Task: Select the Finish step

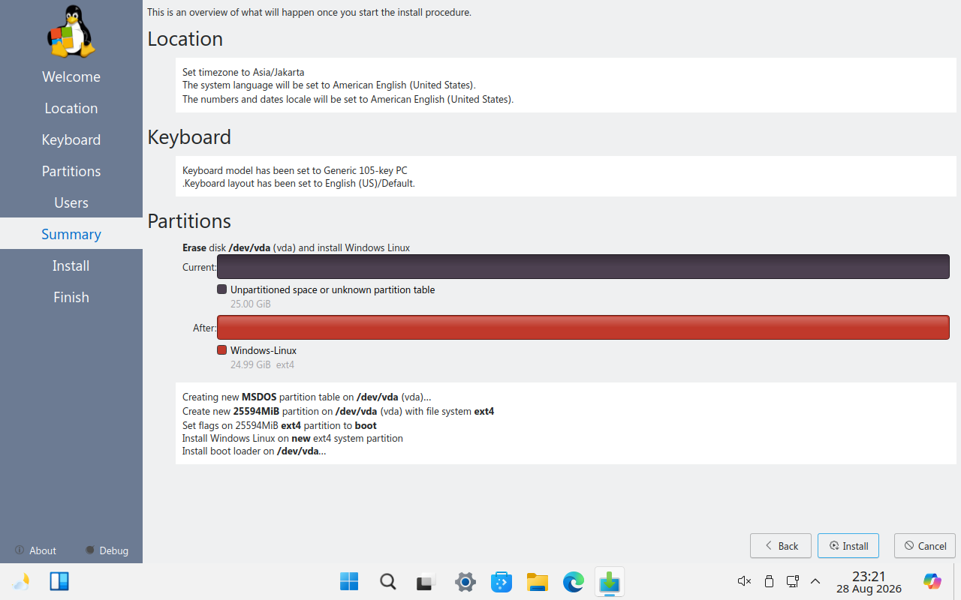Action: coord(71,297)
